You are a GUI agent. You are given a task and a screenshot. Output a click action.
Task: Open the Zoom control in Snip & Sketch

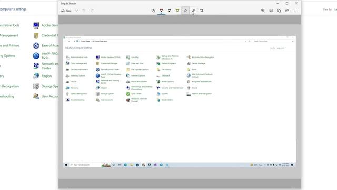(263, 11)
